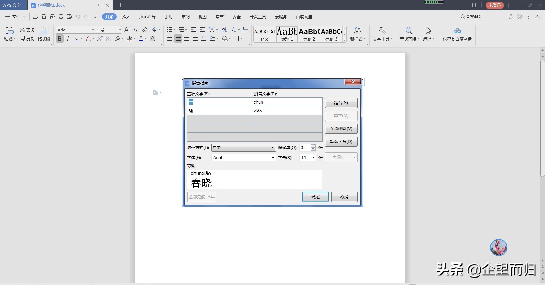Click the text highlight color icon
The width and height of the screenshot is (545, 285).
coord(129,38)
